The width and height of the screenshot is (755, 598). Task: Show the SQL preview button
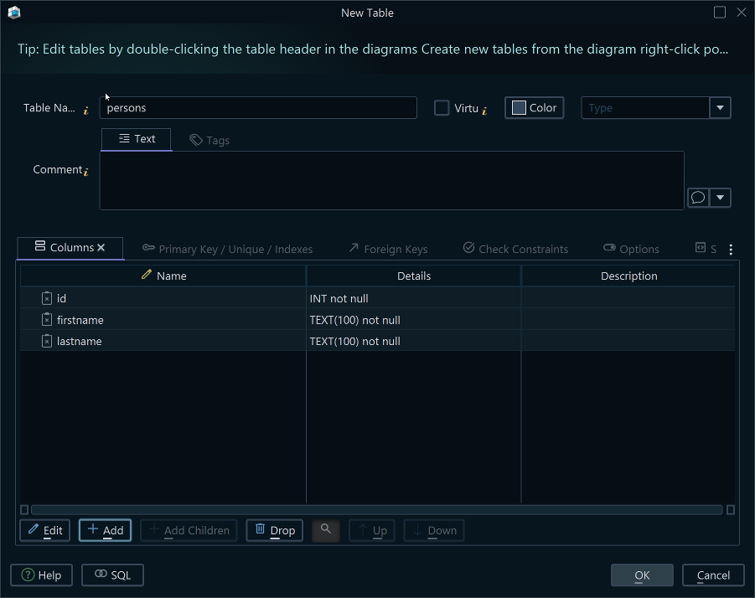click(112, 575)
